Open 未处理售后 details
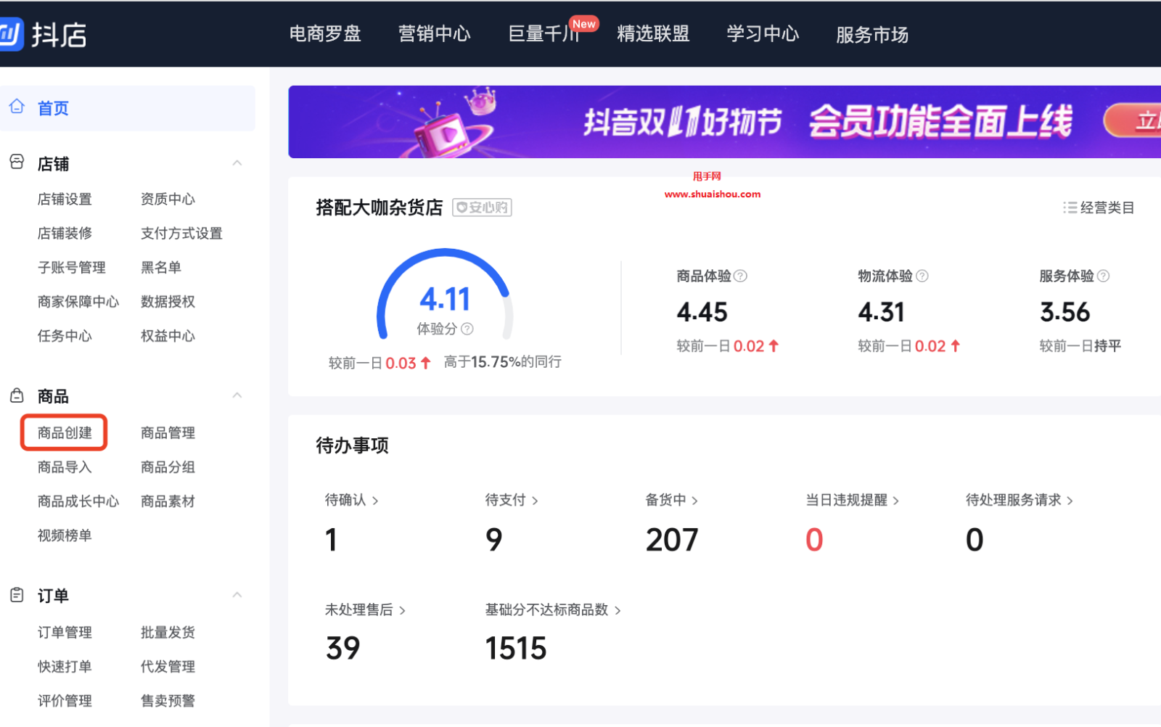The image size is (1161, 727). click(x=365, y=610)
